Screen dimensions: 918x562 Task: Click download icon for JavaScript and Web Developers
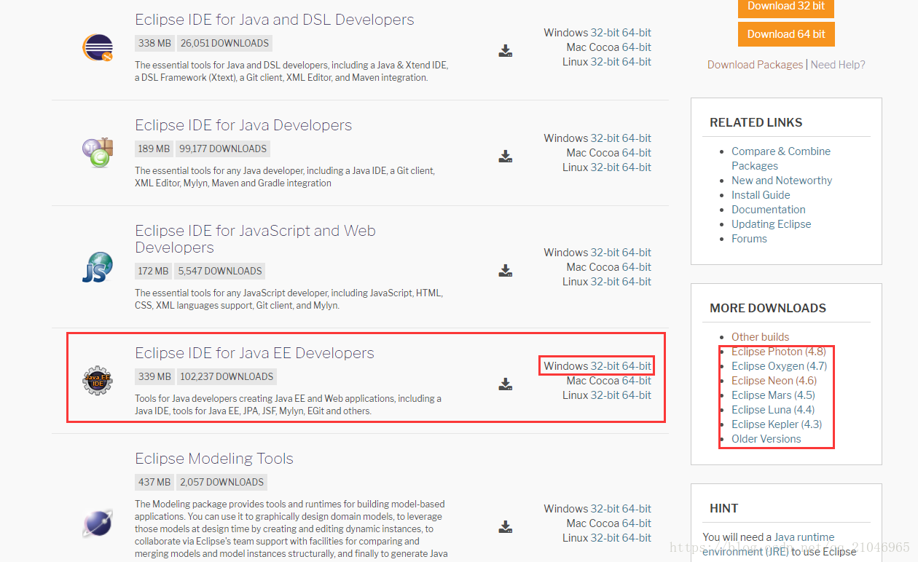(506, 271)
